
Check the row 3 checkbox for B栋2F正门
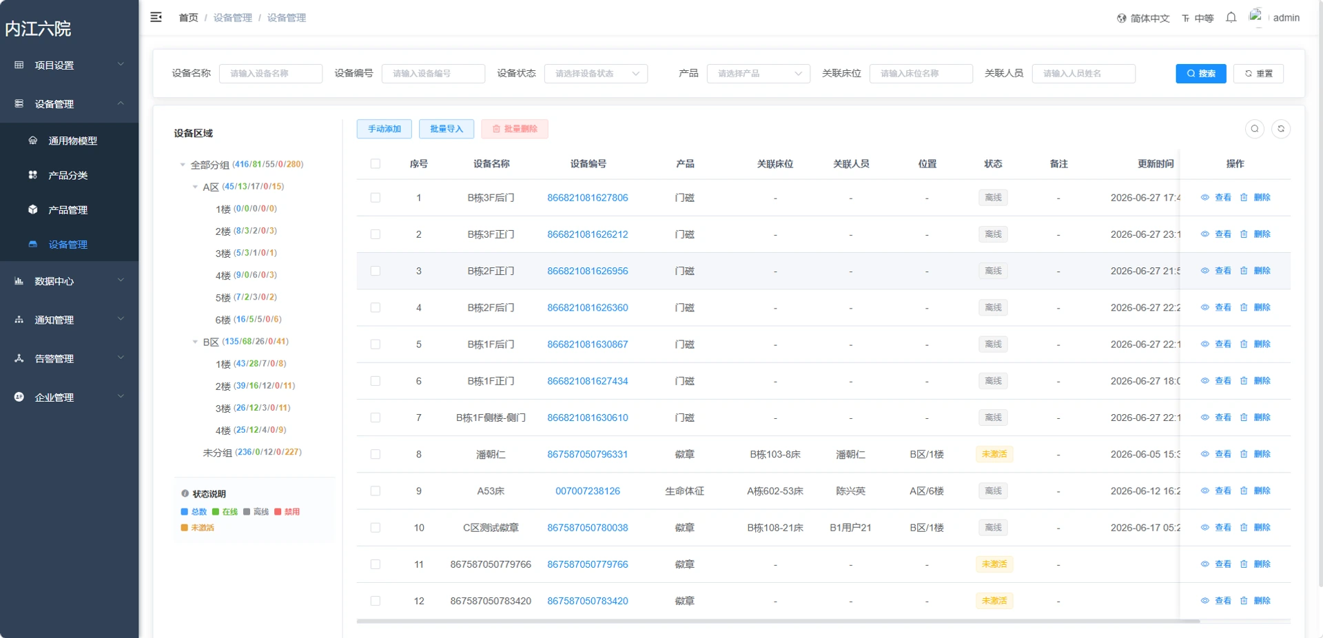coord(376,271)
